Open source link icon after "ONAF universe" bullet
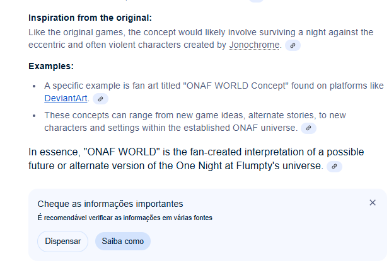389x261 pixels. (x=308, y=128)
